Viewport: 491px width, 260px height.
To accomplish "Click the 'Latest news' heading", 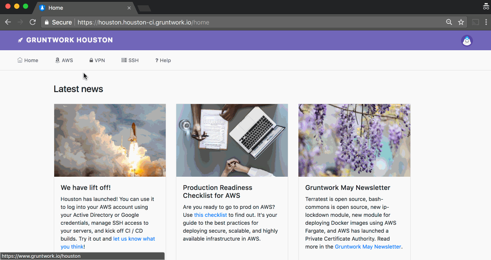I will 78,89.
